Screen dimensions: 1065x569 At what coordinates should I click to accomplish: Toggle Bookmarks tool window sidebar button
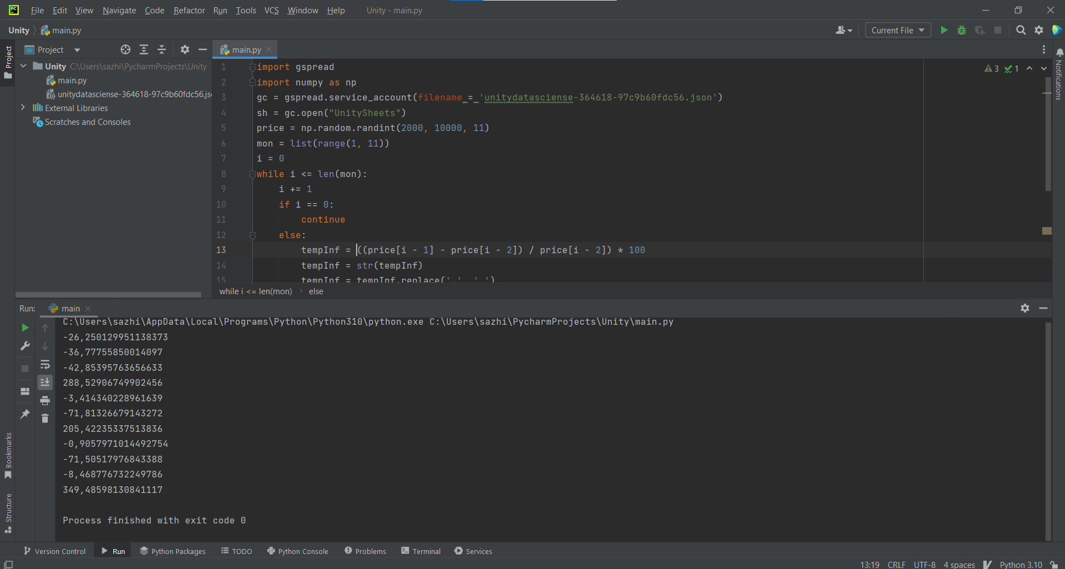pos(8,456)
